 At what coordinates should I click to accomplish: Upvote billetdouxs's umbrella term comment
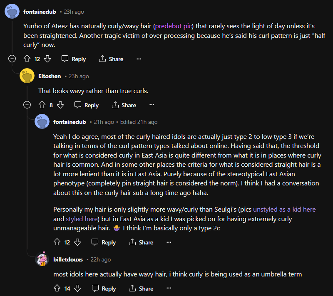(57, 288)
